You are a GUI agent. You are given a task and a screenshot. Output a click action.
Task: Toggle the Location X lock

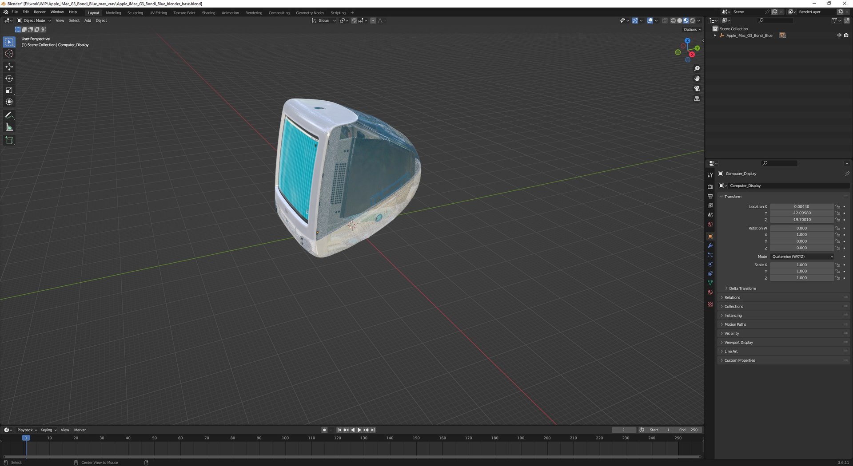click(837, 207)
